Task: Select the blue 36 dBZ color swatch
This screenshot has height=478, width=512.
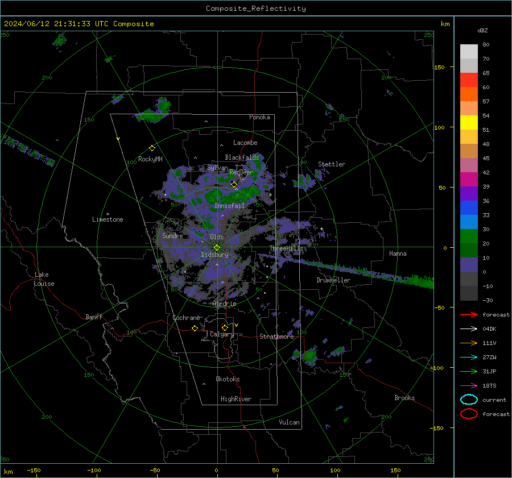Action: [469, 208]
